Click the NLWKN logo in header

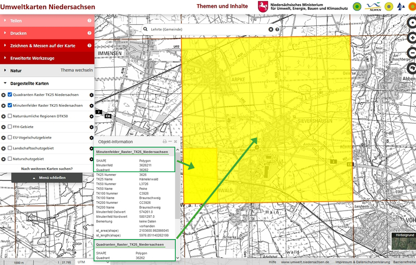pyautogui.click(x=372, y=7)
